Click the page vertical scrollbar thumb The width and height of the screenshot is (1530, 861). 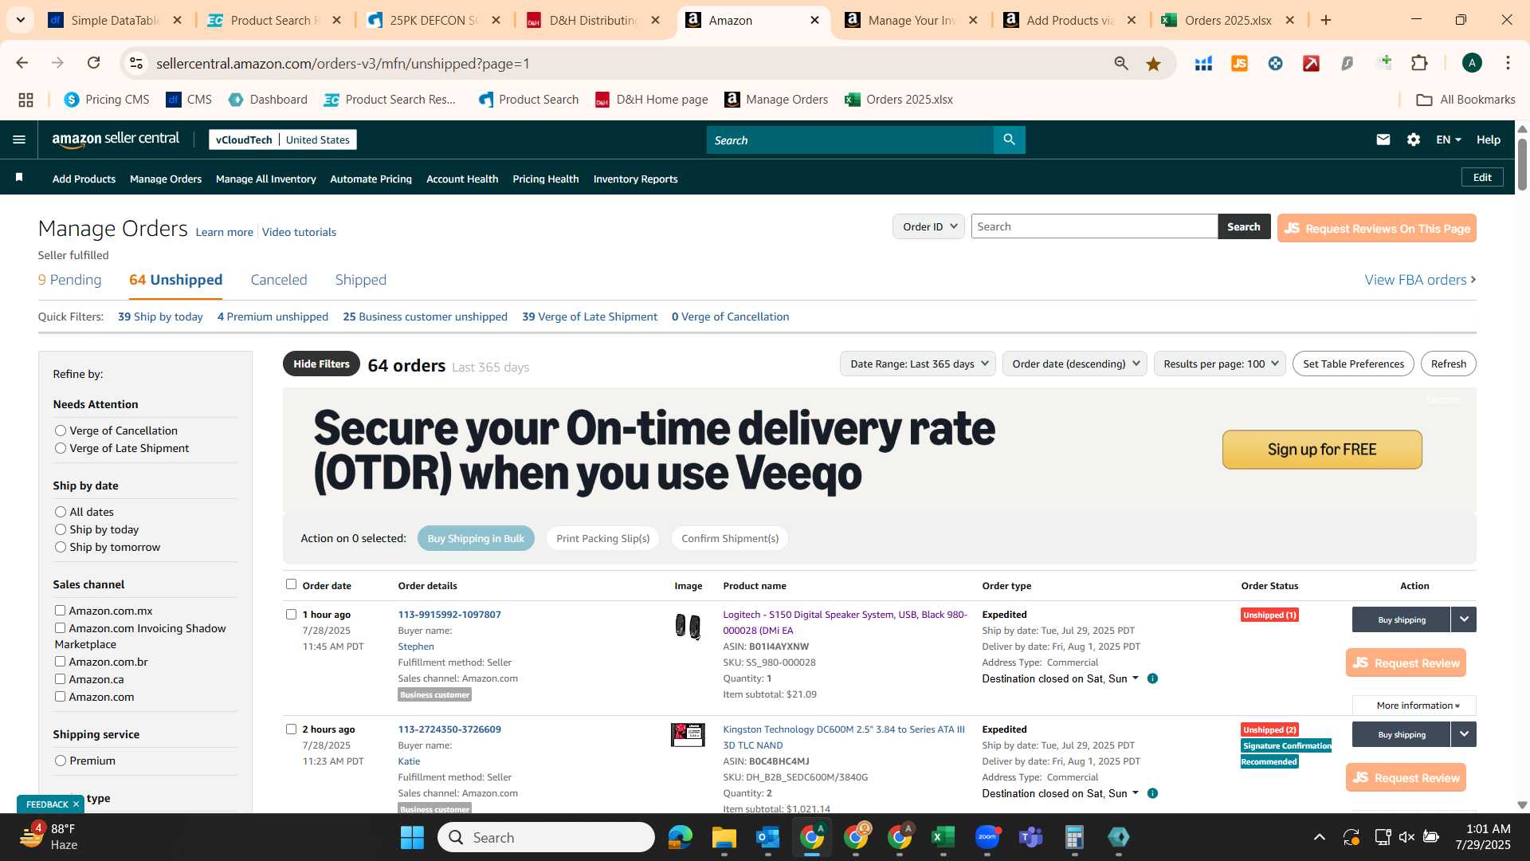pos(1522,164)
